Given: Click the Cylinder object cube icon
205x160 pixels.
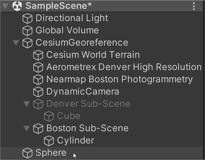Looking at the screenshot, I should [49, 141].
